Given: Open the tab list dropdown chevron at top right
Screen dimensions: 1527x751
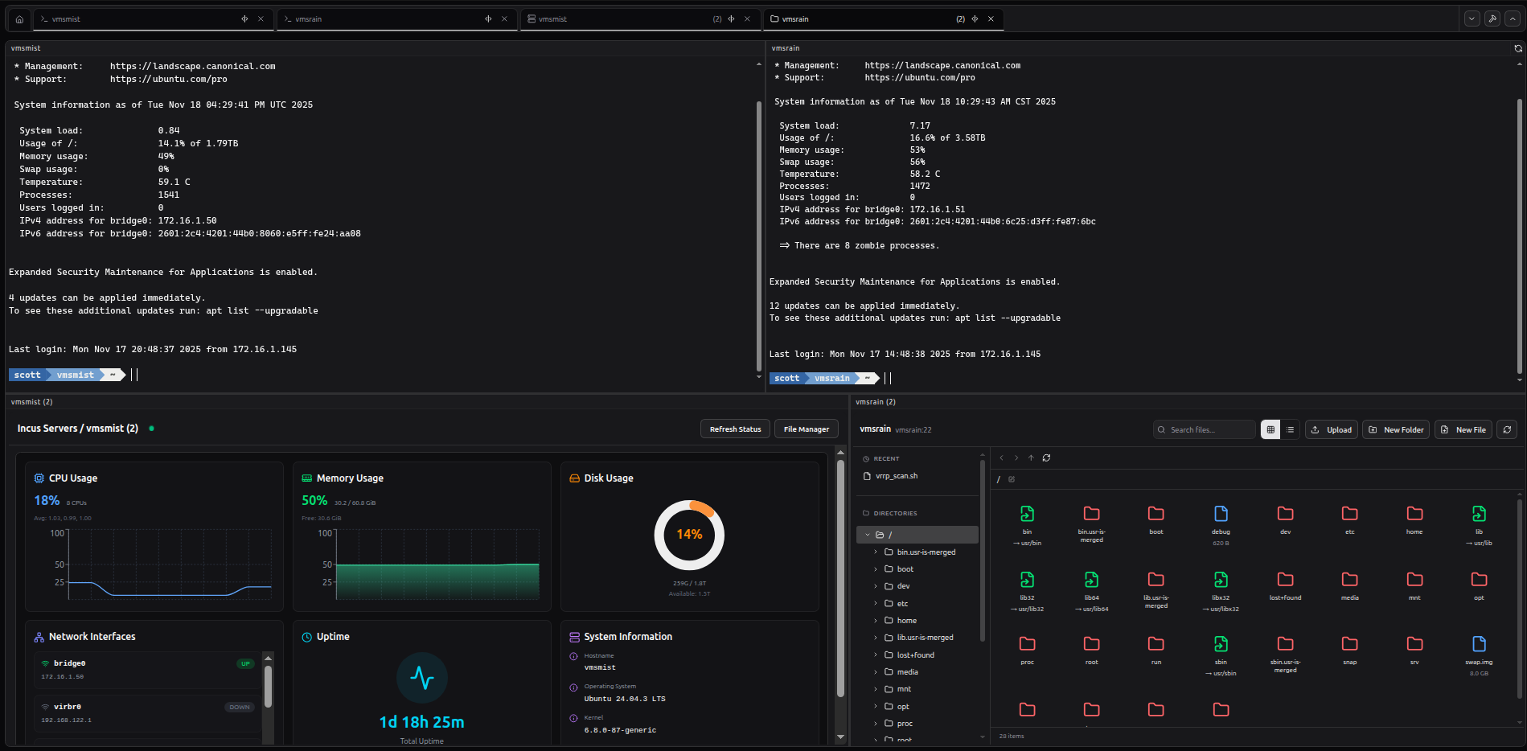Looking at the screenshot, I should click(1472, 19).
